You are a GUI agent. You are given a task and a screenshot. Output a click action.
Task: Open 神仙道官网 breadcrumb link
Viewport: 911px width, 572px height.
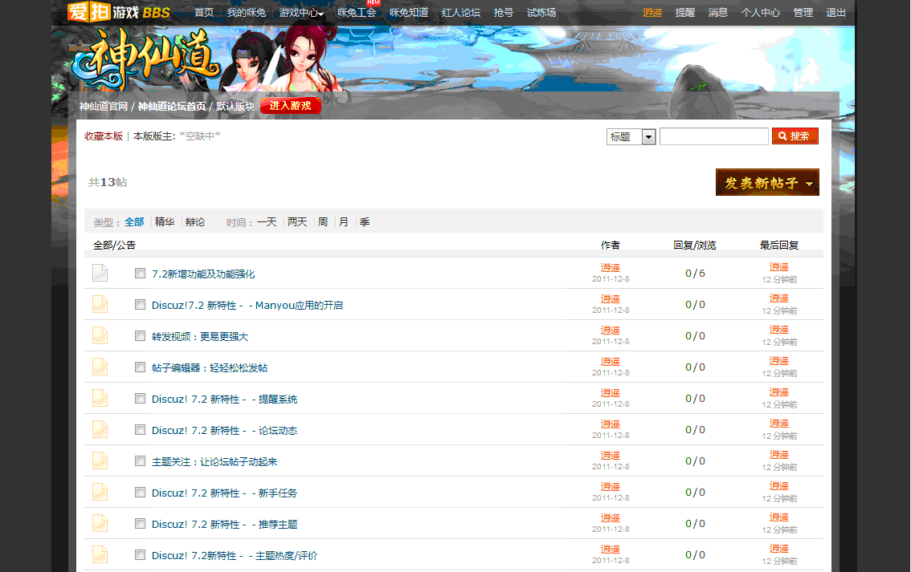pos(104,106)
